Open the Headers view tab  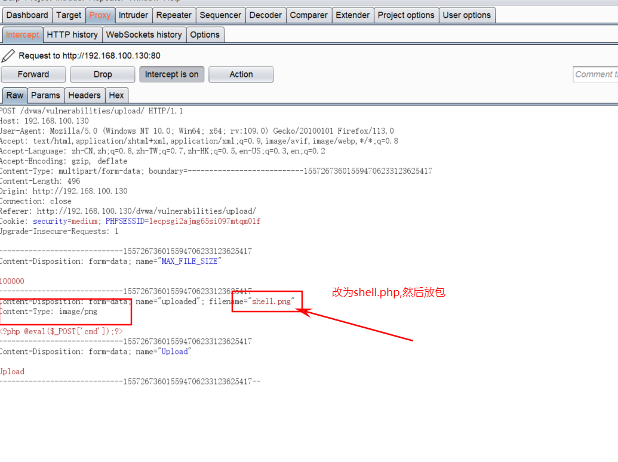[x=84, y=96]
